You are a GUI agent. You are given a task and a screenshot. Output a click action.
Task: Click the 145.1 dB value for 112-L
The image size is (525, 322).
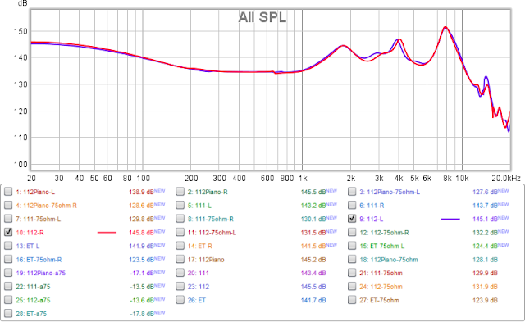point(485,219)
